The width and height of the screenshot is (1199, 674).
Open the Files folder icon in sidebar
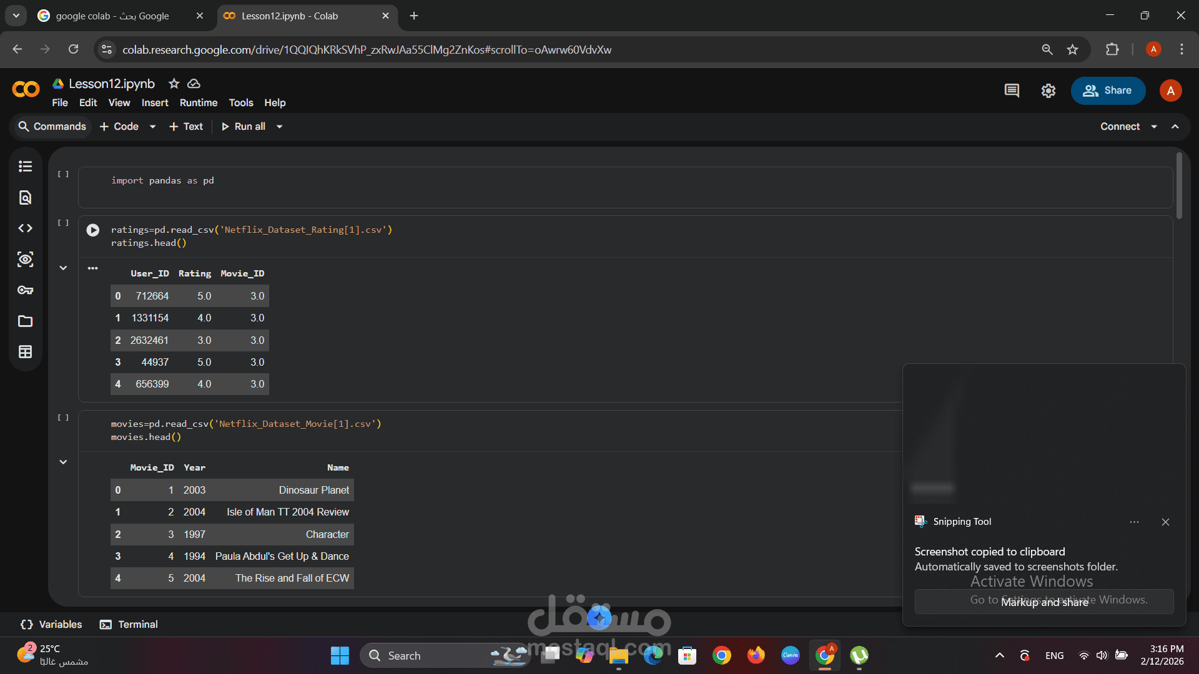click(x=25, y=321)
